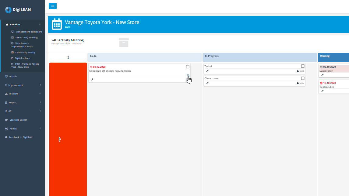Click the archive box icon
The width and height of the screenshot is (349, 196).
pyautogui.click(x=124, y=43)
